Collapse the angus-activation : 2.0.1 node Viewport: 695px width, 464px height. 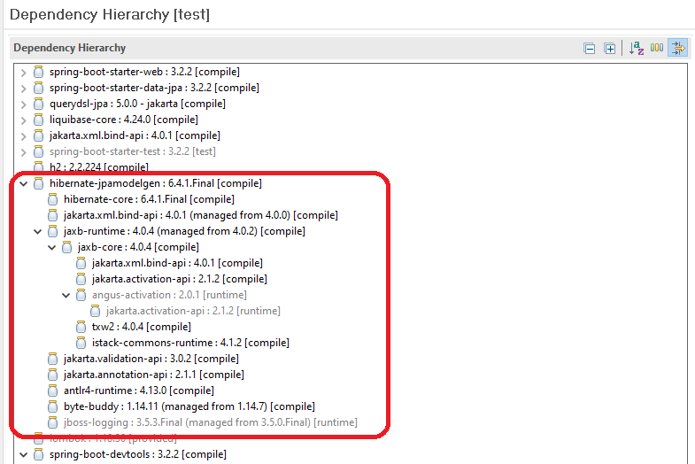66,295
